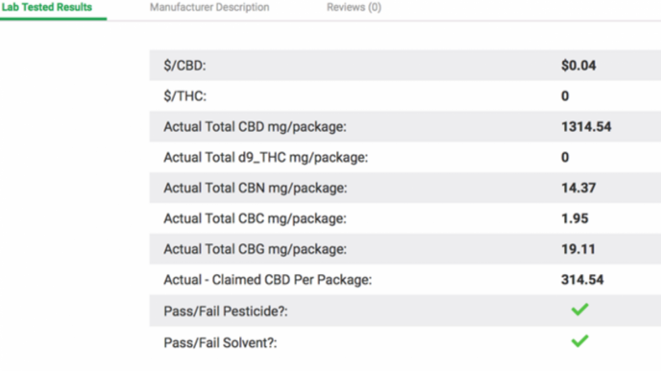Click the Actual Total CBD mg/package label
This screenshot has width=661, height=371.
[x=255, y=127]
